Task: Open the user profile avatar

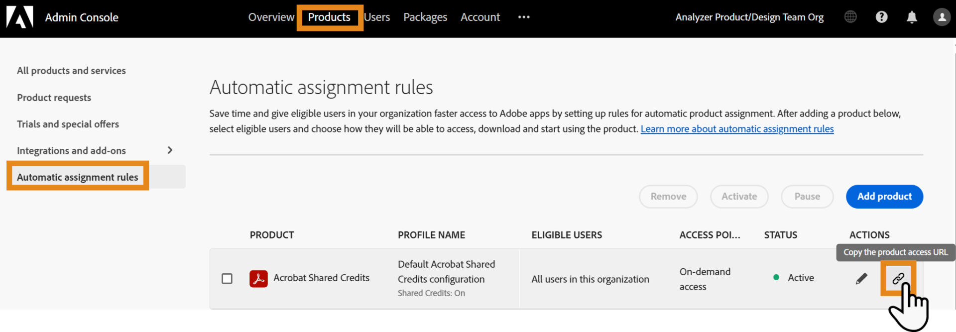Action: (942, 17)
